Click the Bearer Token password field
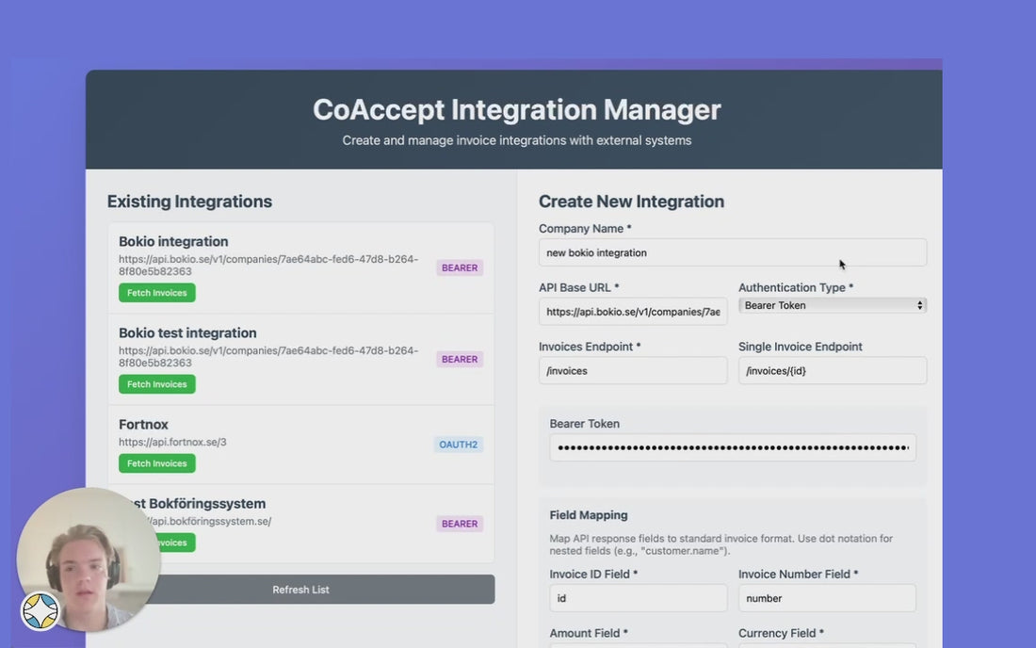Screen dimensions: 1036x648 (x=732, y=447)
